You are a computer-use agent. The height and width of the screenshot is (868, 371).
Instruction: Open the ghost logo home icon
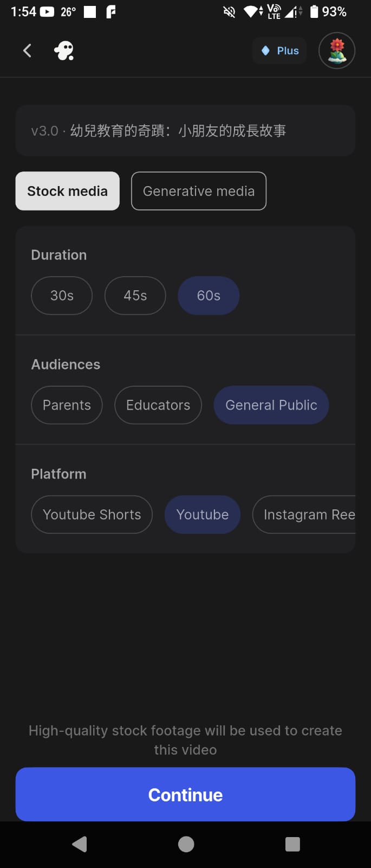(64, 51)
